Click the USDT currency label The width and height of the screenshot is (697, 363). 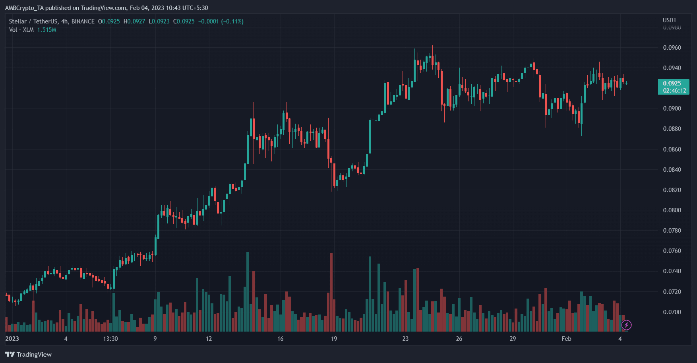pos(670,20)
